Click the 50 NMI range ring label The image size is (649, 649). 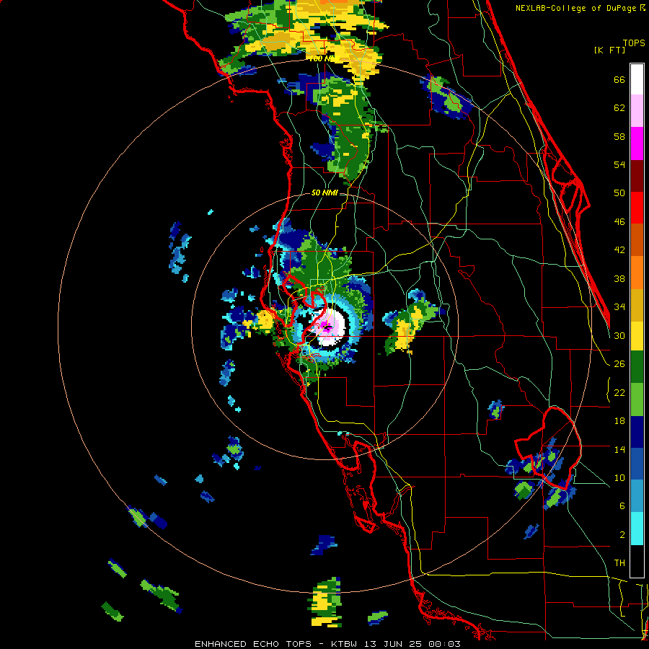point(324,193)
